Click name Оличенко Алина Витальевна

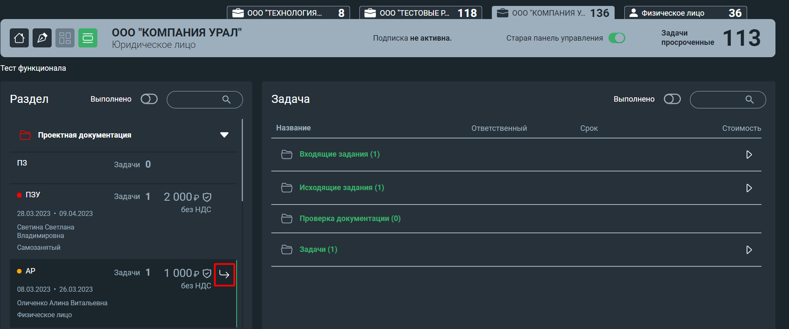tap(62, 303)
